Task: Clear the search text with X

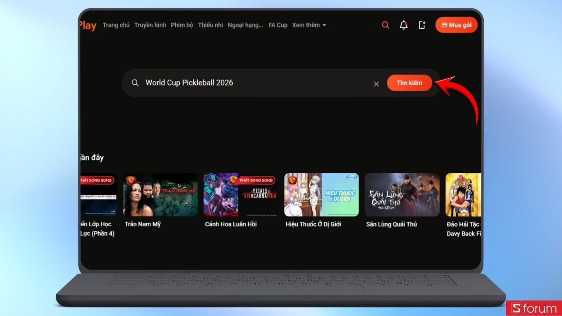Action: [x=376, y=84]
